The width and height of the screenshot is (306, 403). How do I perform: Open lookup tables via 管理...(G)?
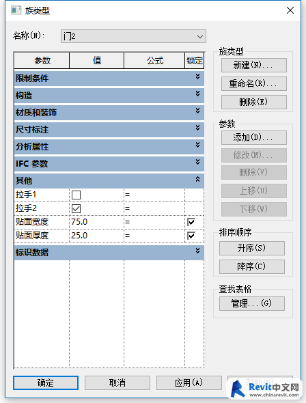click(252, 303)
